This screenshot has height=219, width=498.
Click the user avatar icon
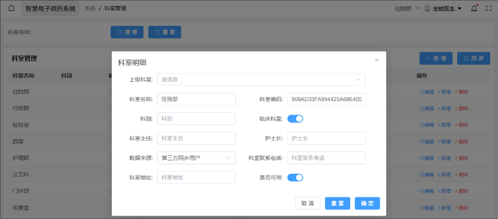pyautogui.click(x=428, y=8)
